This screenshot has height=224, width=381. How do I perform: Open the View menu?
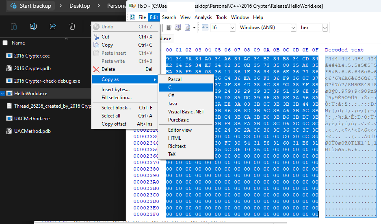click(x=185, y=17)
